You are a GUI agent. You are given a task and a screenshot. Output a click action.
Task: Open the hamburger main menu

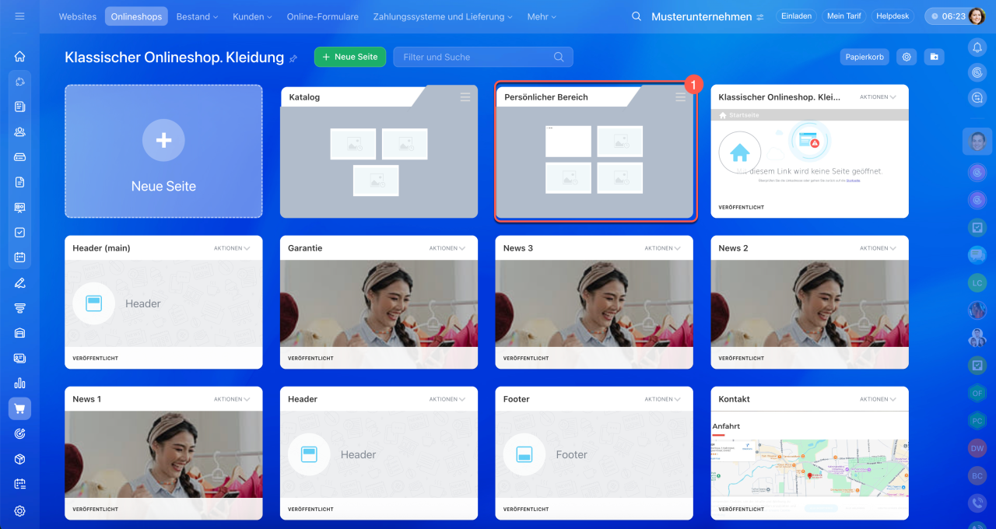coord(19,16)
